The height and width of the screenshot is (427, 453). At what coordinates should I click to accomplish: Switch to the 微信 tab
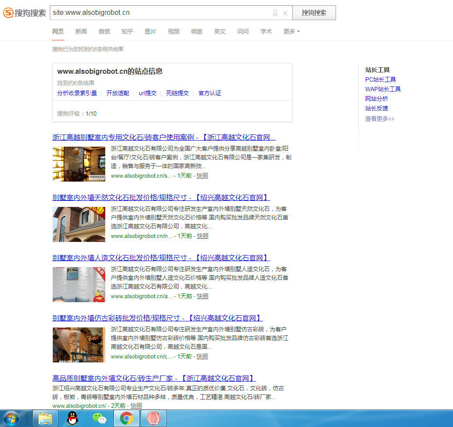pos(104,31)
